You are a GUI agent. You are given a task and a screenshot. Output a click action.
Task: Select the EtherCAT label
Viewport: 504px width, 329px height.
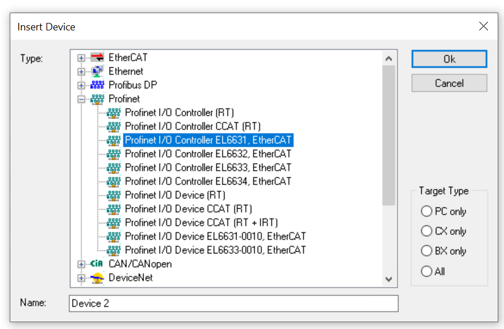(128, 57)
